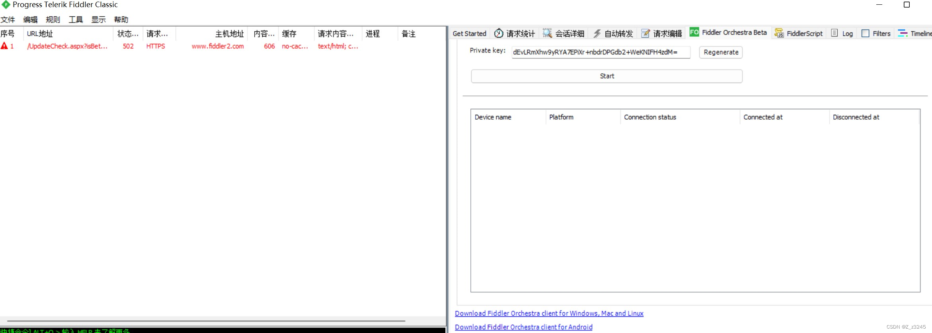The width and height of the screenshot is (932, 333).
Task: Click the lightning bolt icon for 自动转发
Action: coord(597,34)
